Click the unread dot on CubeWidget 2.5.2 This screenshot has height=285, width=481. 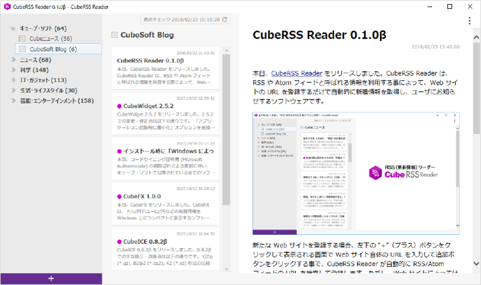119,106
